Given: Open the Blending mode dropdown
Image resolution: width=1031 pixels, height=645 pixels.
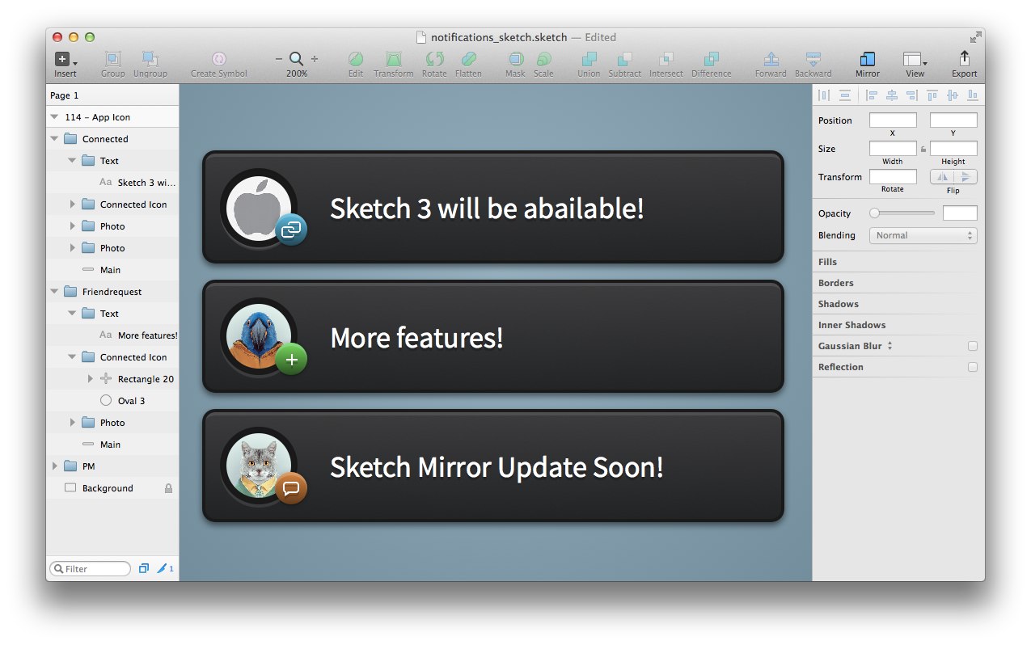Looking at the screenshot, I should [x=923, y=235].
